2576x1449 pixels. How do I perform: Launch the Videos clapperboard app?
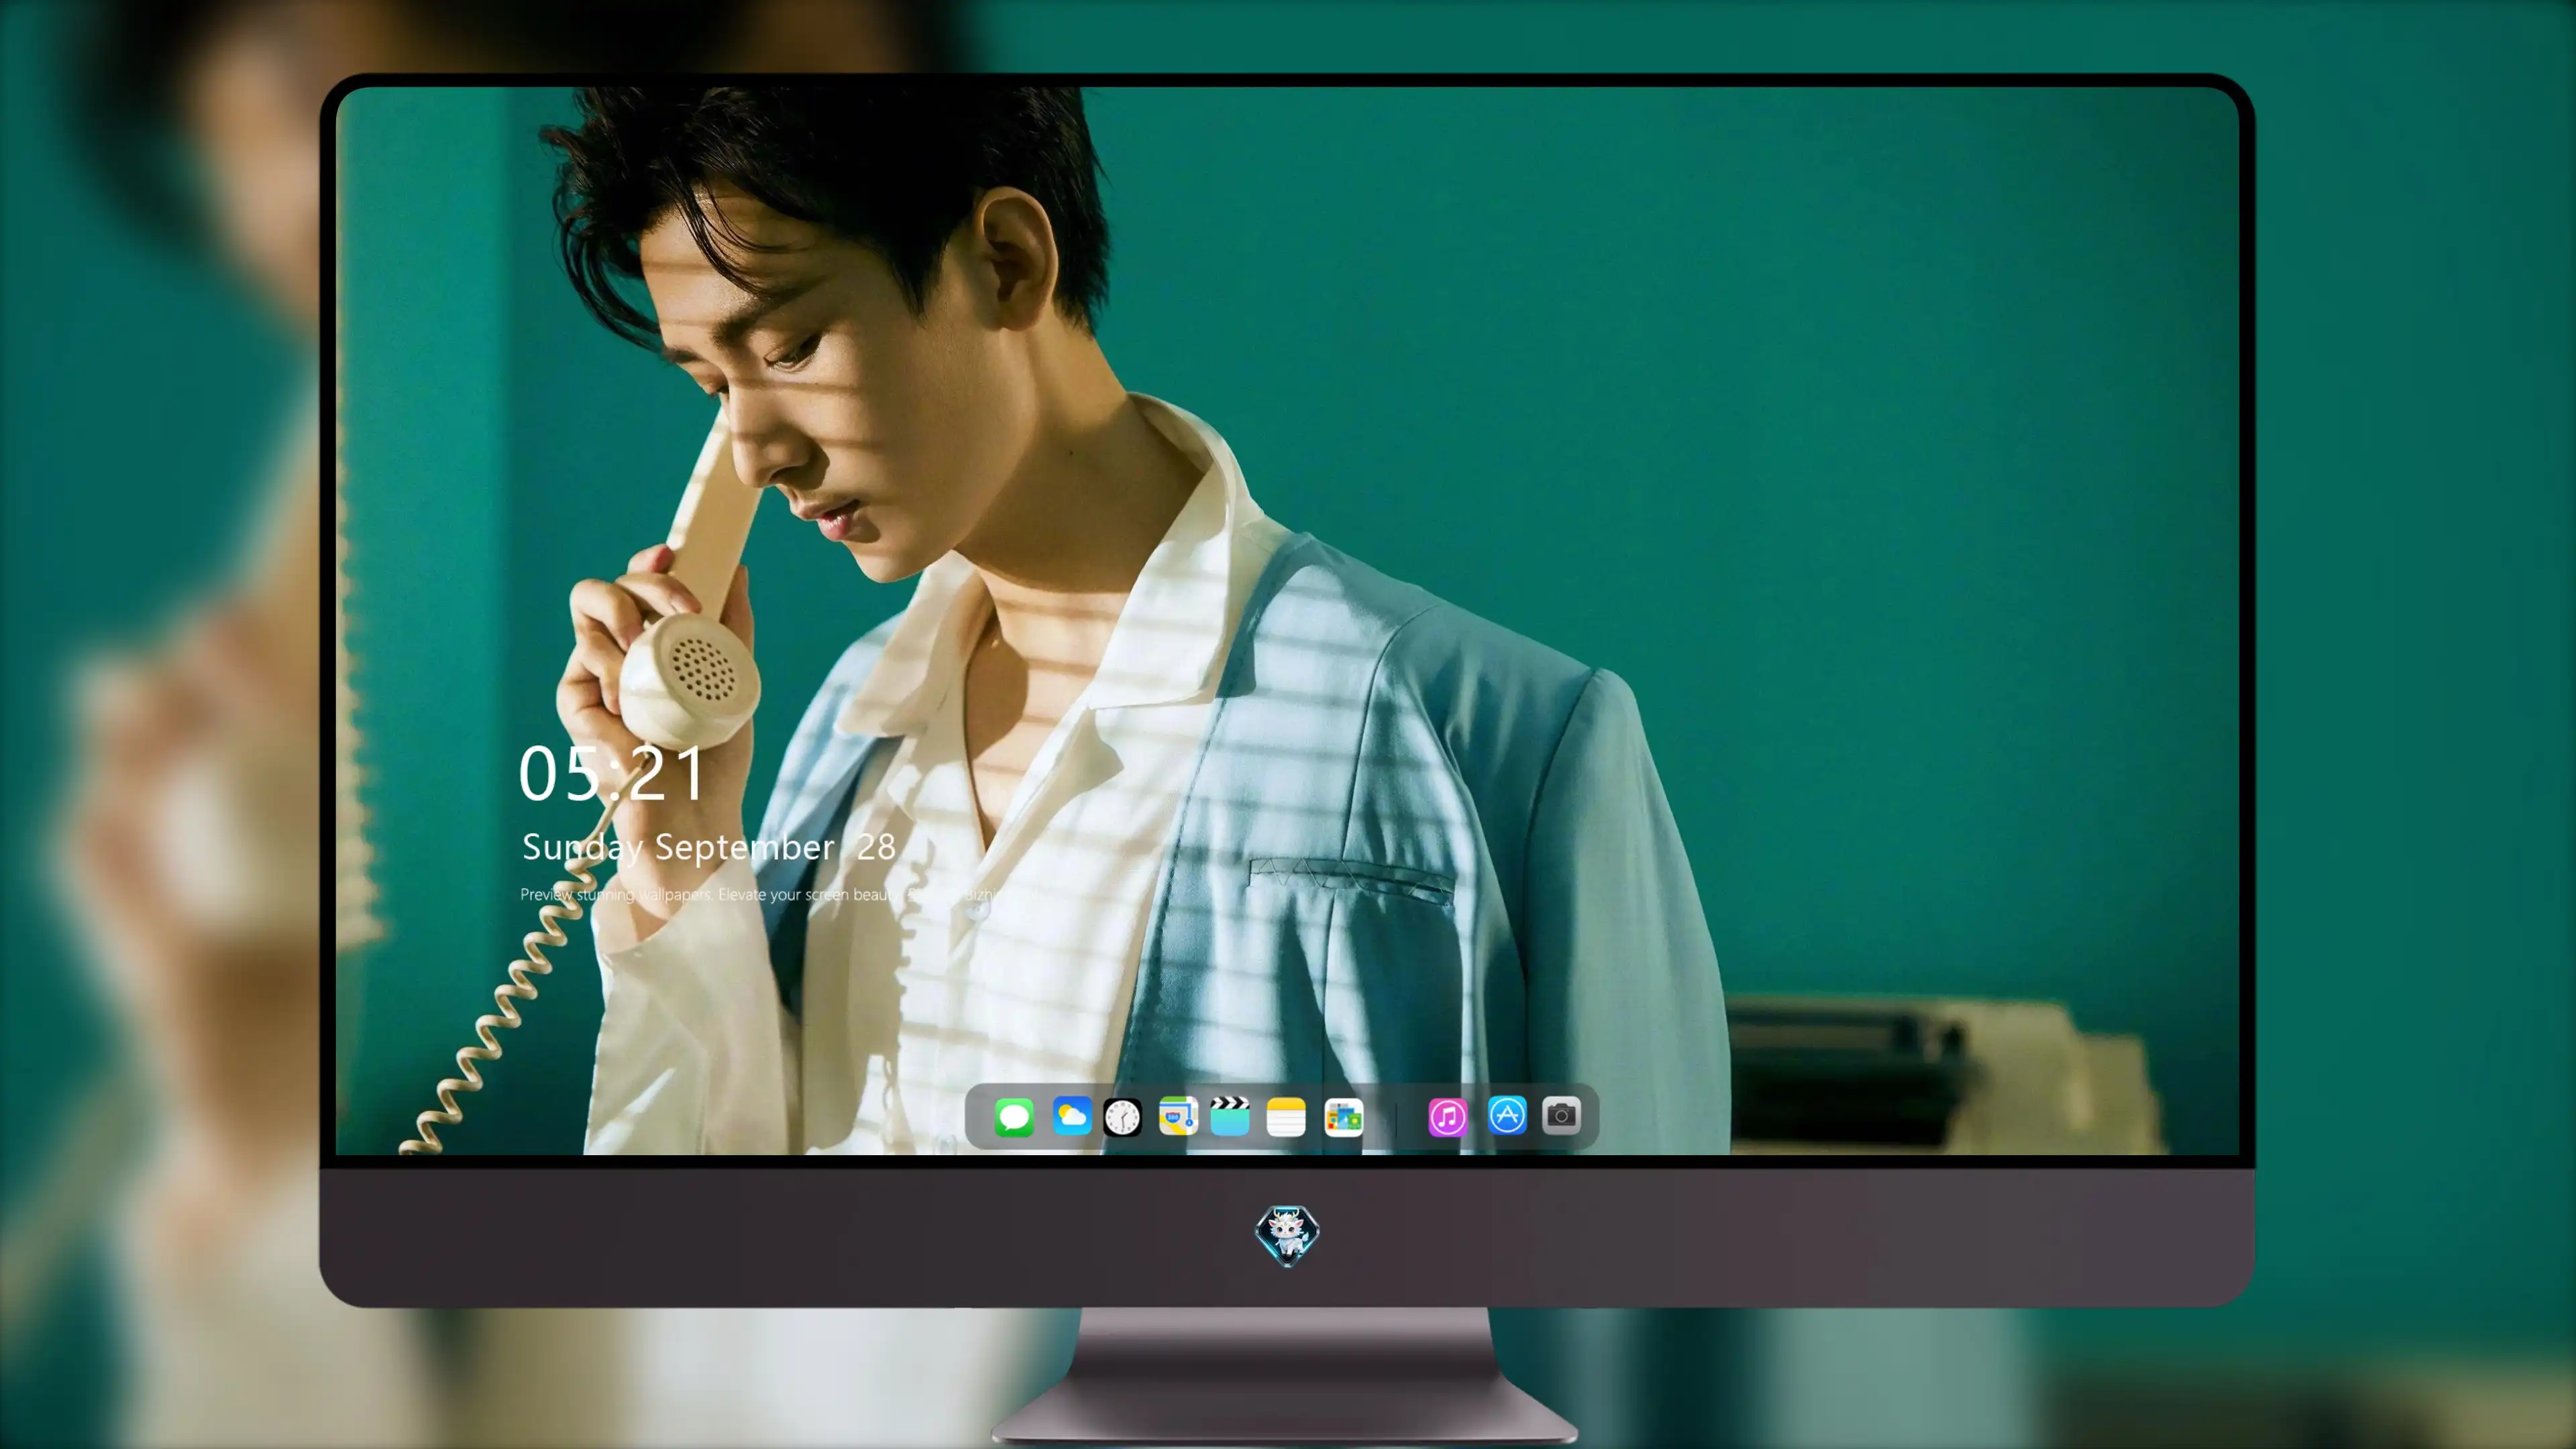pyautogui.click(x=1230, y=1116)
